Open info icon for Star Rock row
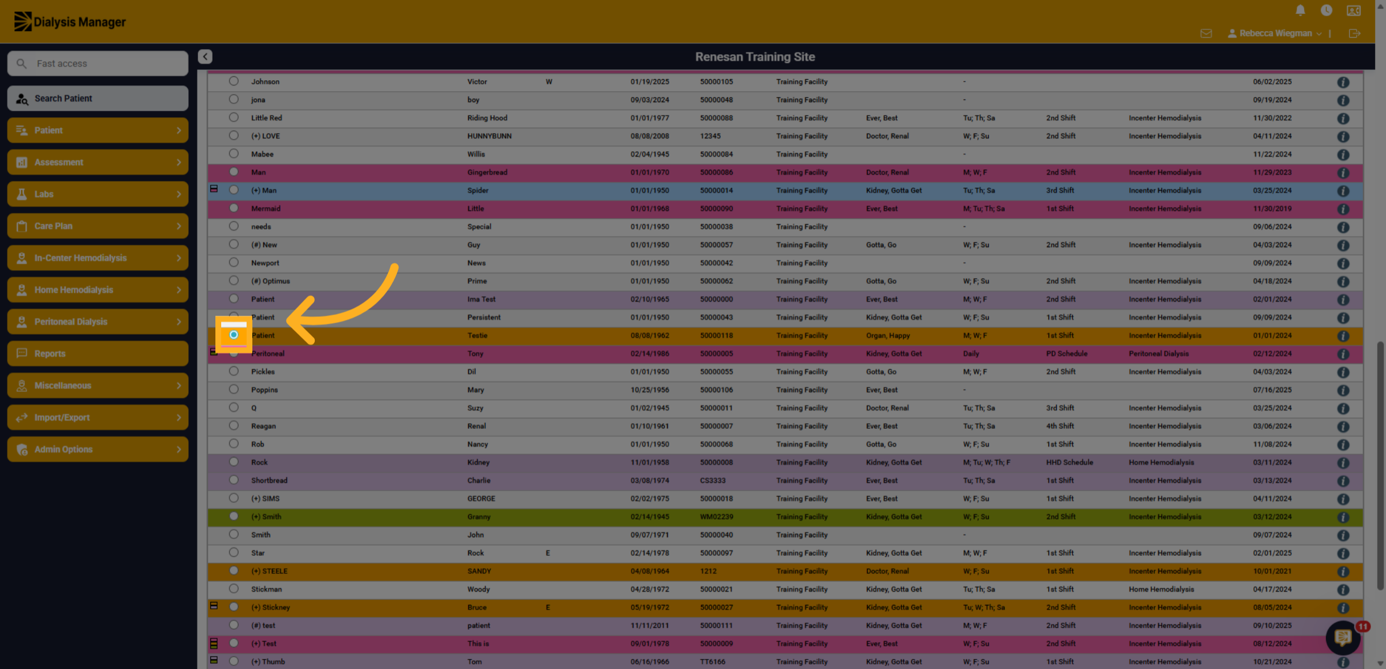This screenshot has width=1386, height=669. pos(1343,554)
